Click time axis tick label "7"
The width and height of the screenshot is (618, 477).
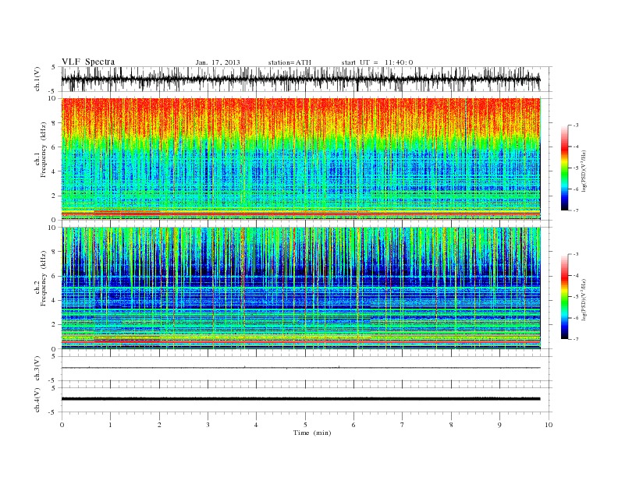point(403,425)
